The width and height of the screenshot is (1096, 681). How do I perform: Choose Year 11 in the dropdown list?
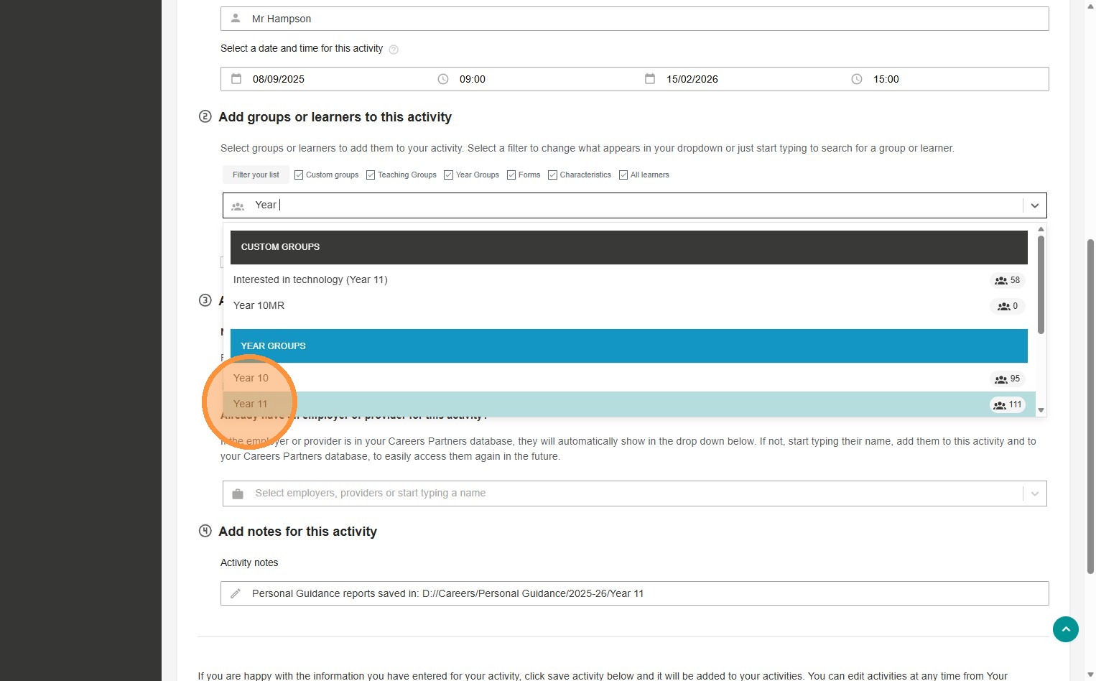(x=629, y=404)
